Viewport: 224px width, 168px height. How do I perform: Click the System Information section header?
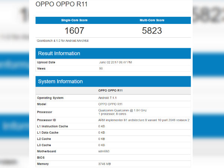point(113,81)
